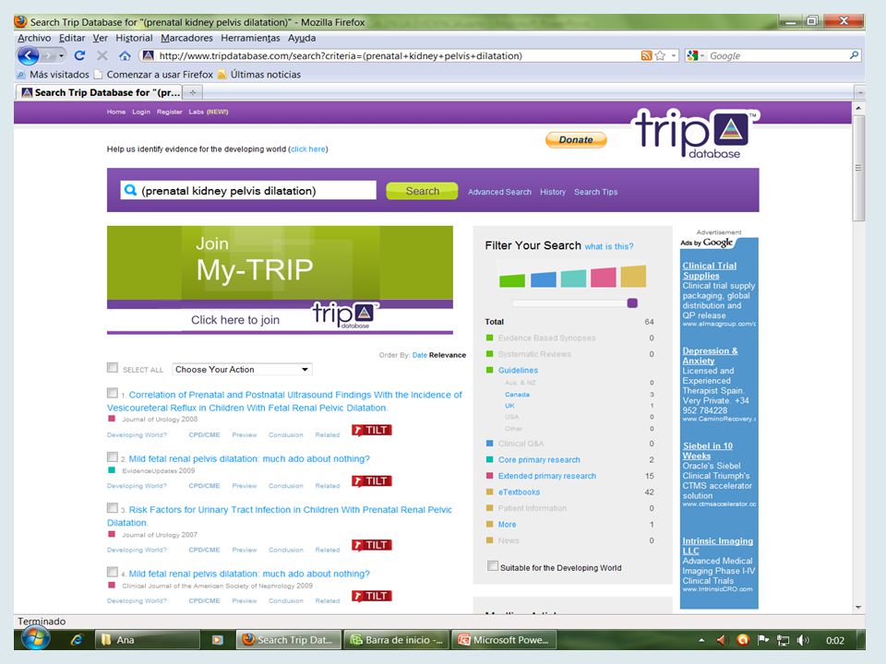Click the RSS feed icon in address bar
Screen dimensions: 886x664
(646, 55)
